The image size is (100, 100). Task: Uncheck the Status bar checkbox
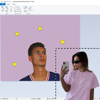pyautogui.click(x=15, y=11)
